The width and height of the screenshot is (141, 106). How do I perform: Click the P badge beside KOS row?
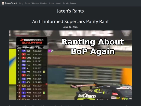(x=52, y=51)
